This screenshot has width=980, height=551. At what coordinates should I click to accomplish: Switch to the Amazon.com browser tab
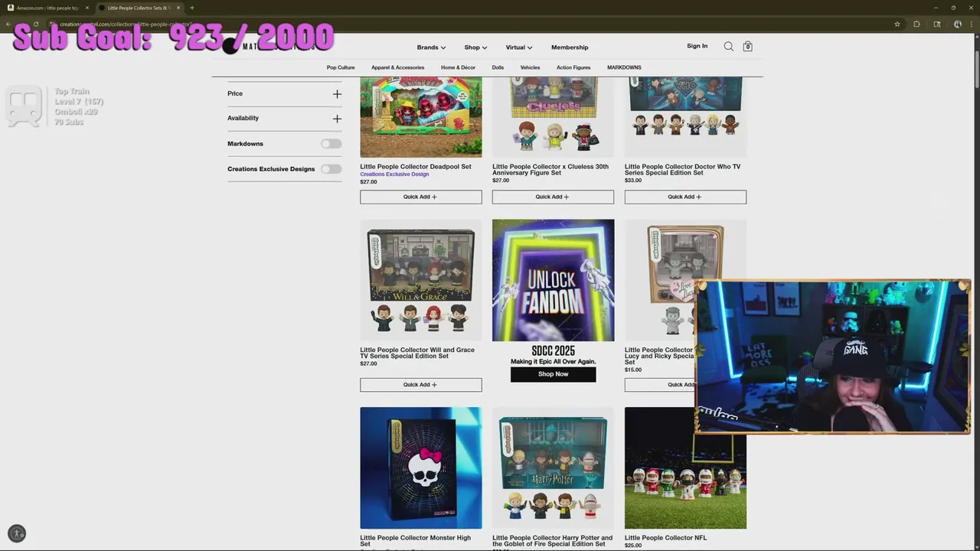[x=47, y=8]
